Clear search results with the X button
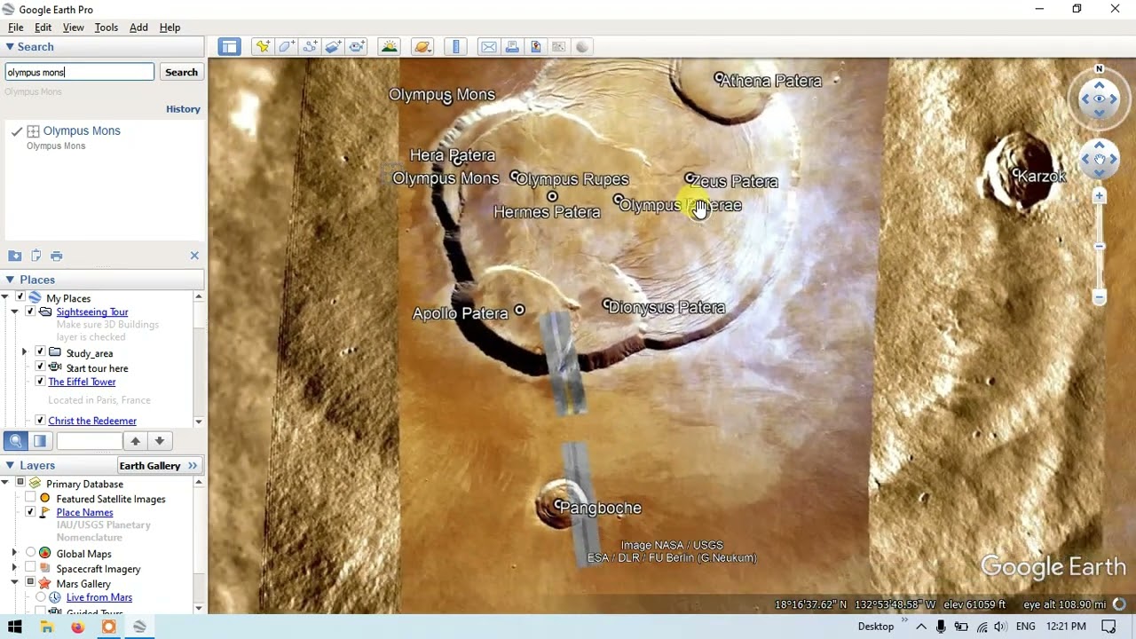 (x=194, y=256)
